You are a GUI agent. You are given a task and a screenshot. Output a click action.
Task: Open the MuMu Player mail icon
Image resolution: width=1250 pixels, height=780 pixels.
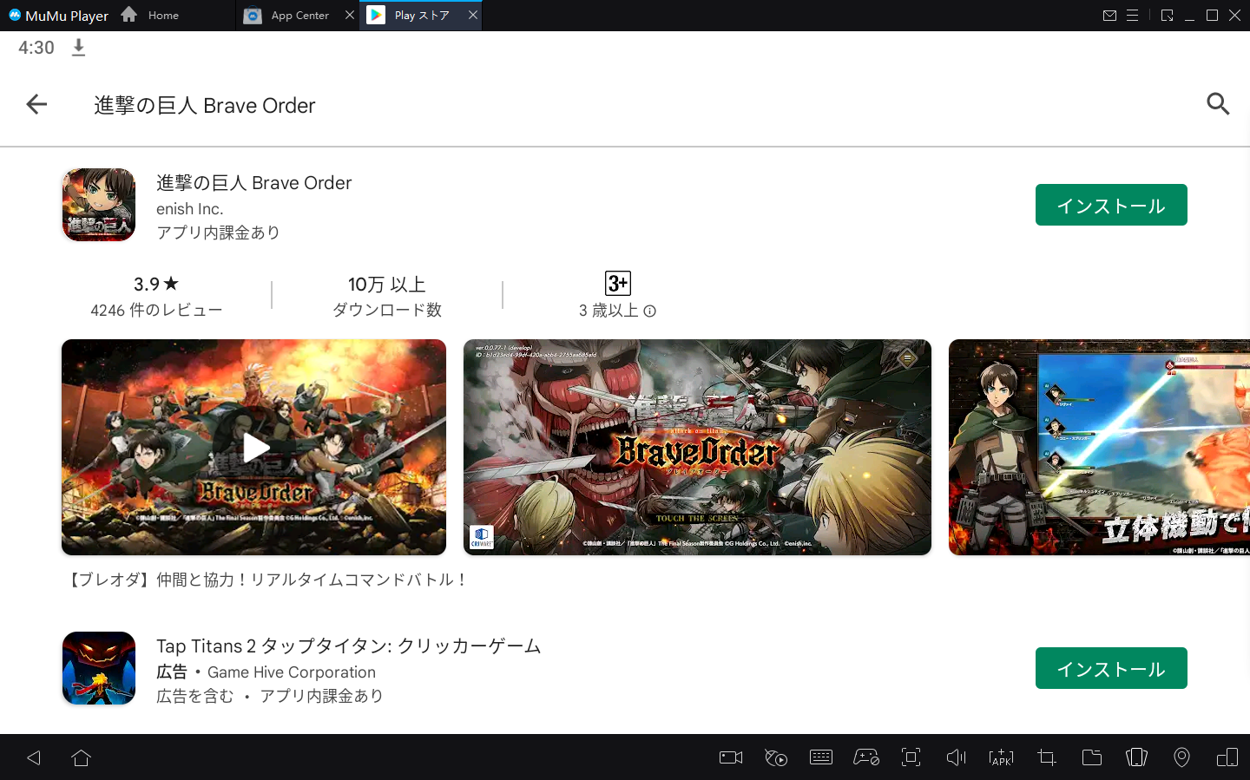1109,16
